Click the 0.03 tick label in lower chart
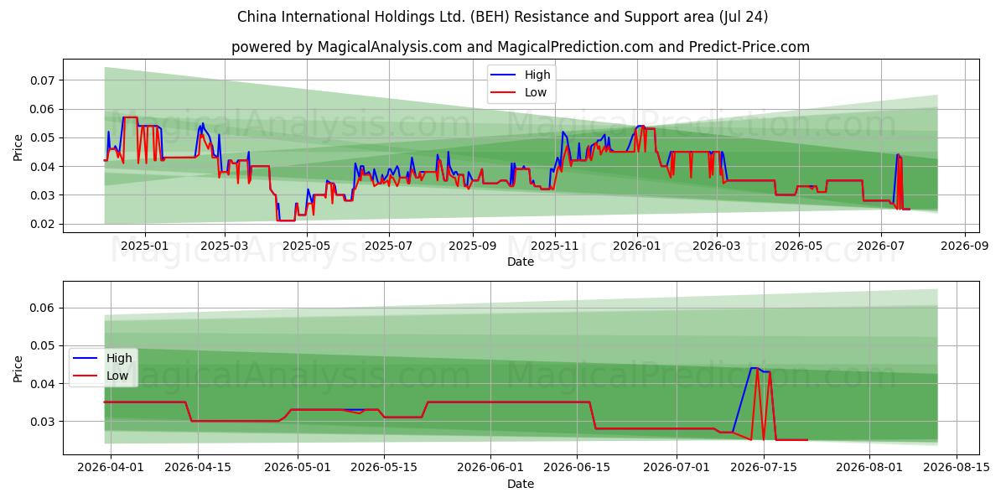The width and height of the screenshot is (1006, 503). click(x=43, y=422)
